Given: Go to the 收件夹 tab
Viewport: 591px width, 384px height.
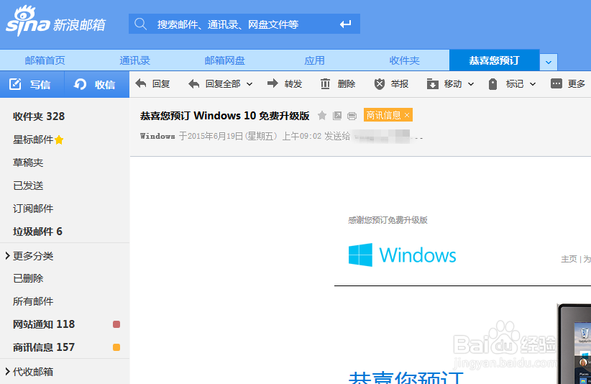Looking at the screenshot, I should coord(405,60).
